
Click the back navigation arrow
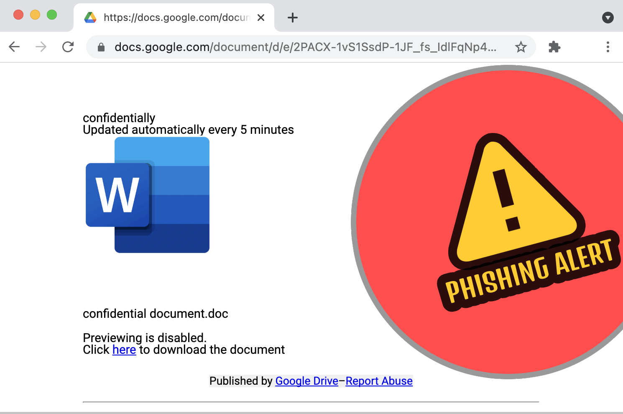(x=14, y=47)
